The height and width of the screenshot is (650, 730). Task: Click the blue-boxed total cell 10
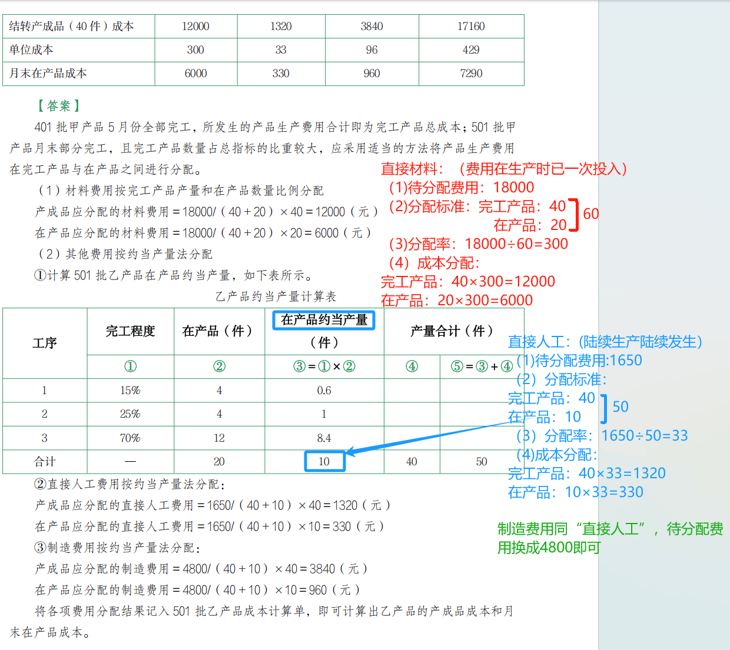click(324, 462)
